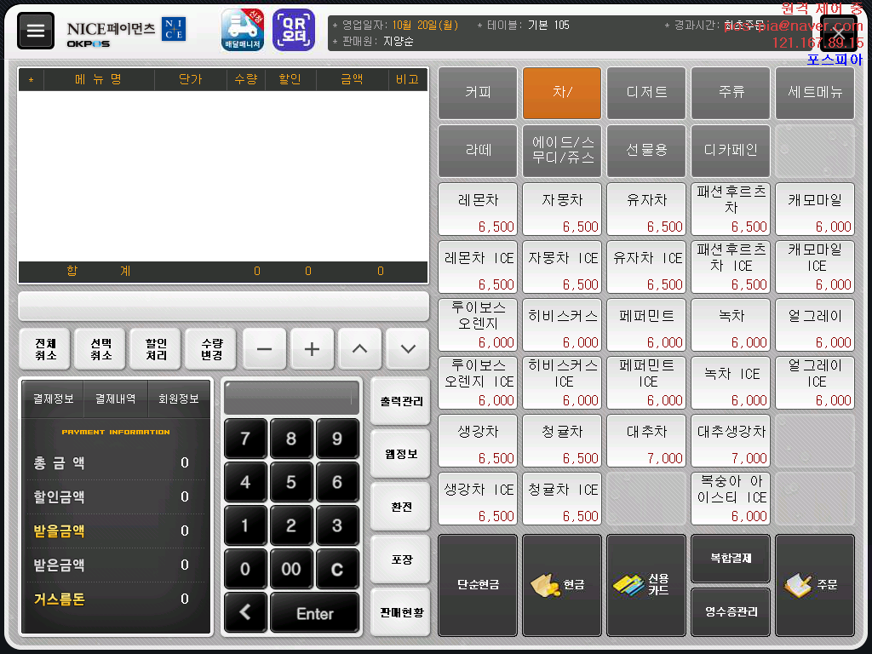Open the 복합결제 payment option
872x654 pixels.
(730, 559)
